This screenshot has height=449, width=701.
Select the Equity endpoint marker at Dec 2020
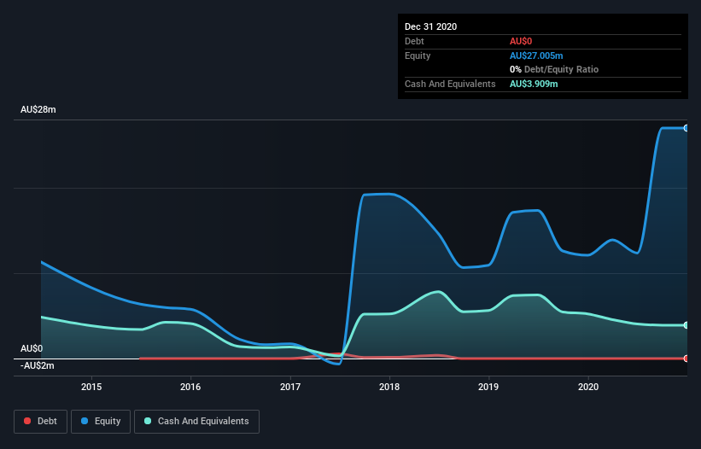[x=686, y=128]
